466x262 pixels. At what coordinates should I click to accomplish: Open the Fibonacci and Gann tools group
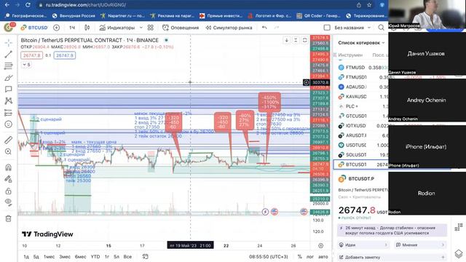tap(8, 66)
